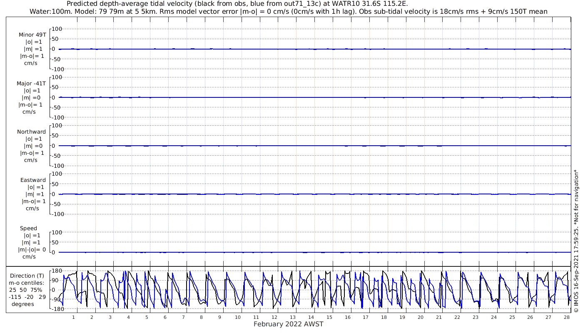Click day 22 on the date axis
Screen dimensions: 583x333
point(457,317)
